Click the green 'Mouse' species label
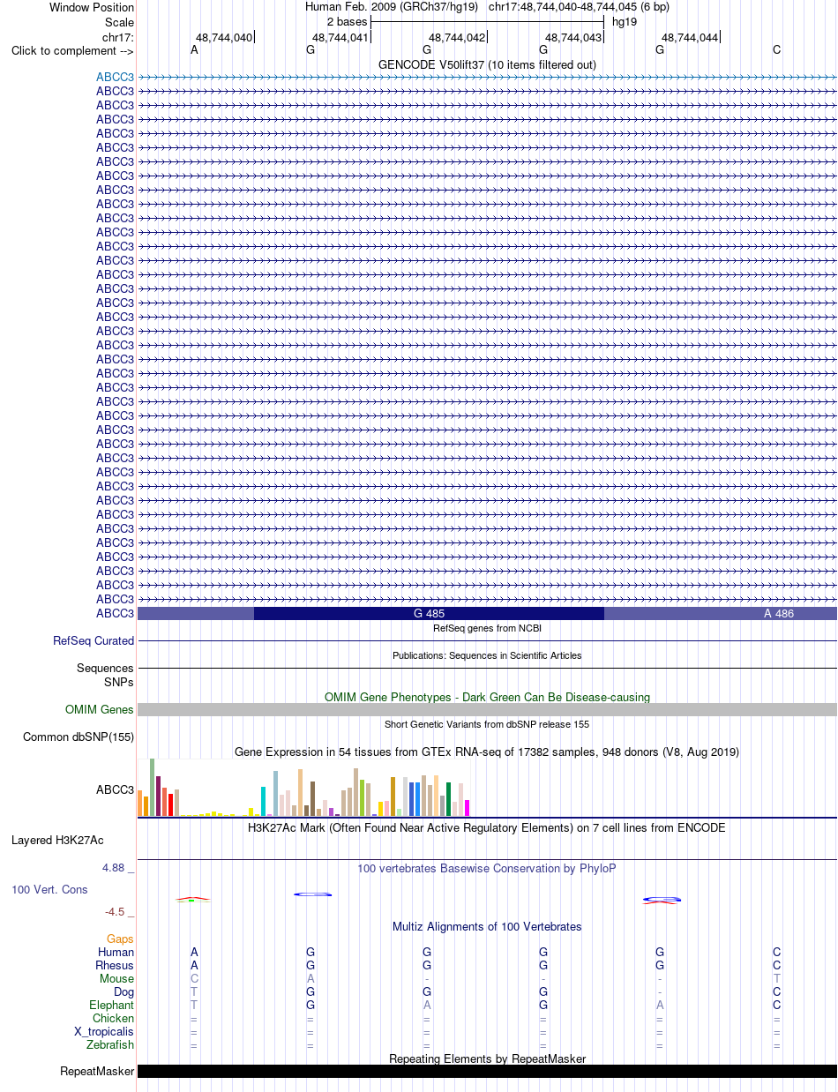Screen dimensions: 838x1092 [117, 979]
